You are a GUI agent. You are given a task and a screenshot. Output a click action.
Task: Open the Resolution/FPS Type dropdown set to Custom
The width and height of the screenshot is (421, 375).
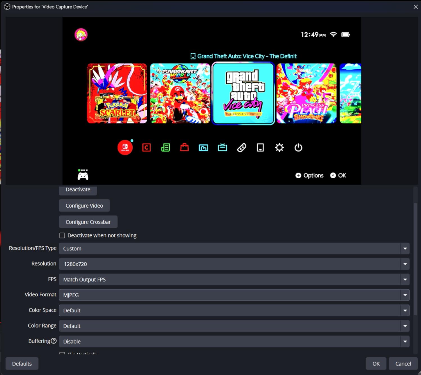(x=234, y=249)
